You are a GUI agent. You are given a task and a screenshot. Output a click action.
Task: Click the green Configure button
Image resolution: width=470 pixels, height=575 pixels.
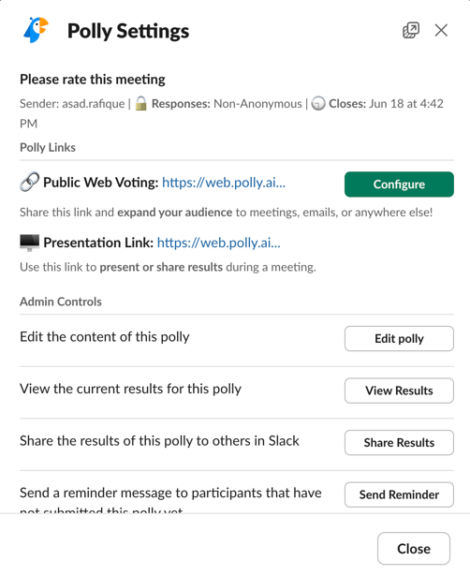399,184
